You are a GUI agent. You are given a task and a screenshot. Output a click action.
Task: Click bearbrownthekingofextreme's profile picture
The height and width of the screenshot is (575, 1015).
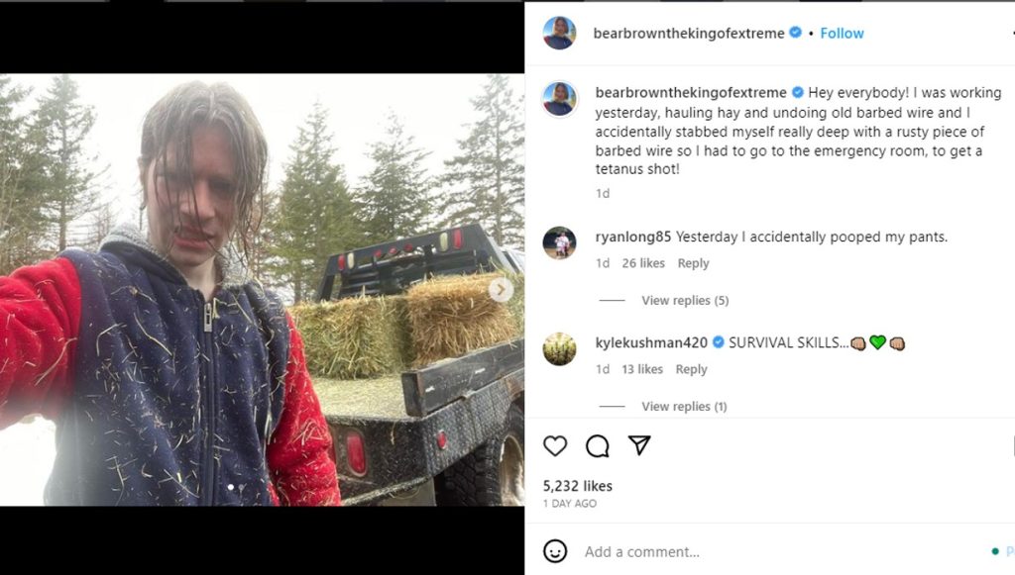click(559, 33)
